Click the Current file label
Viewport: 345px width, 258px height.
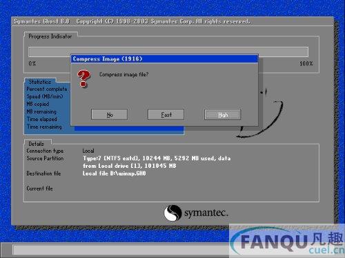click(39, 189)
